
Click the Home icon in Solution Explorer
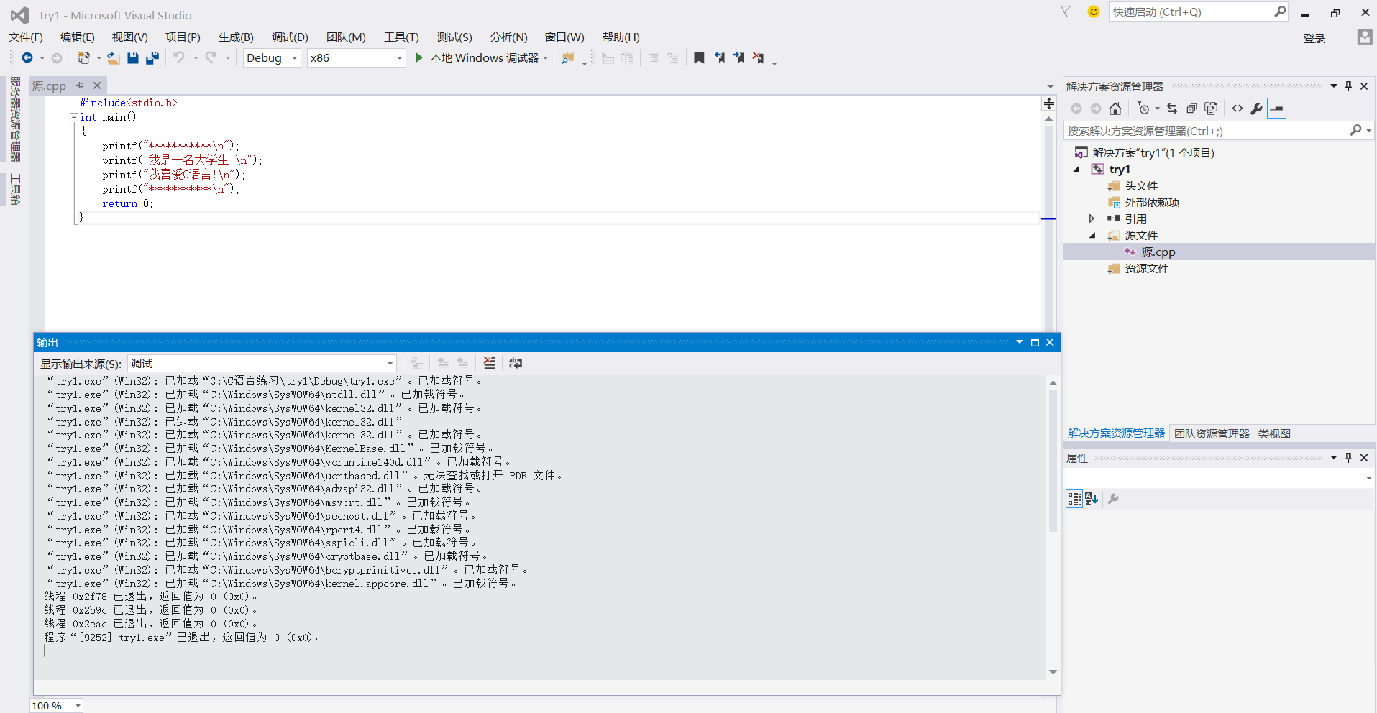click(x=1115, y=109)
